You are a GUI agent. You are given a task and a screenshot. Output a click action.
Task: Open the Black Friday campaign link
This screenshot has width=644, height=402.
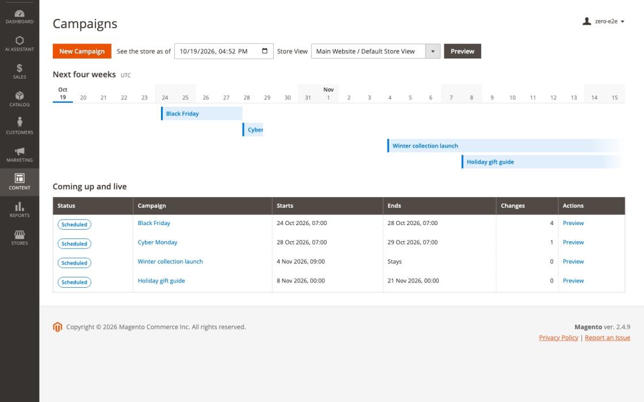[154, 223]
